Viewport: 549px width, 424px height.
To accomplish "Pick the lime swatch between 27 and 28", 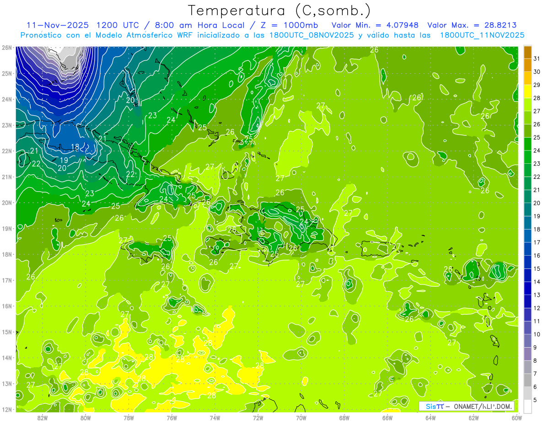I will (x=527, y=105).
